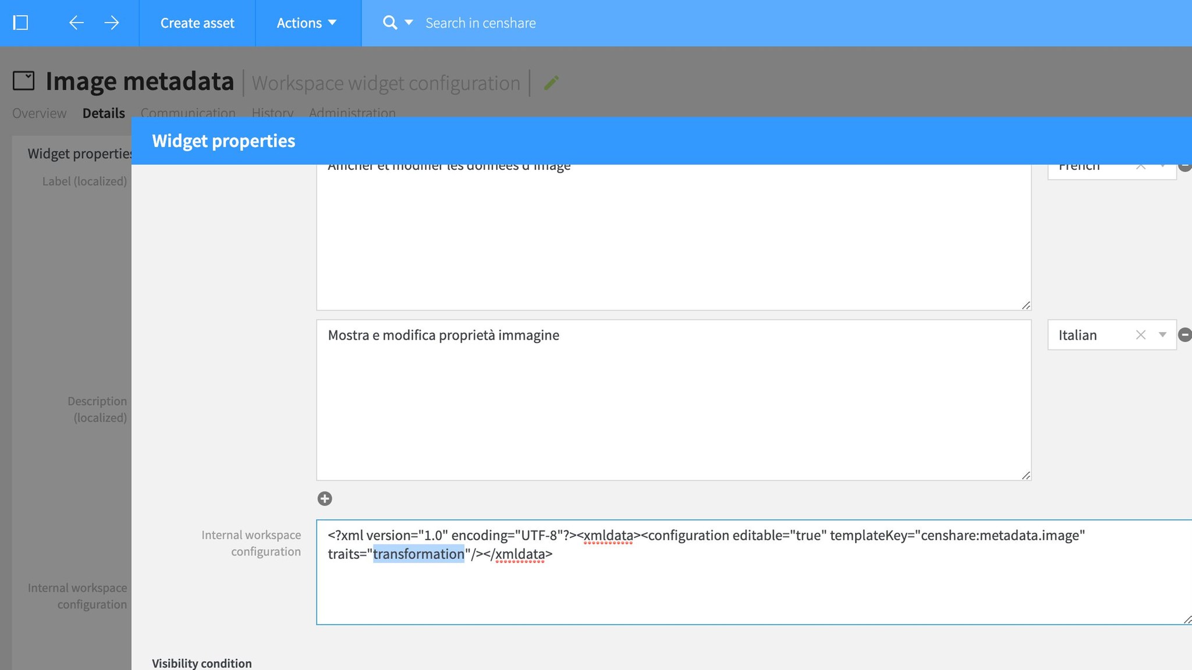This screenshot has width=1192, height=670.
Task: Clear the Italian language selection
Action: [x=1140, y=334]
